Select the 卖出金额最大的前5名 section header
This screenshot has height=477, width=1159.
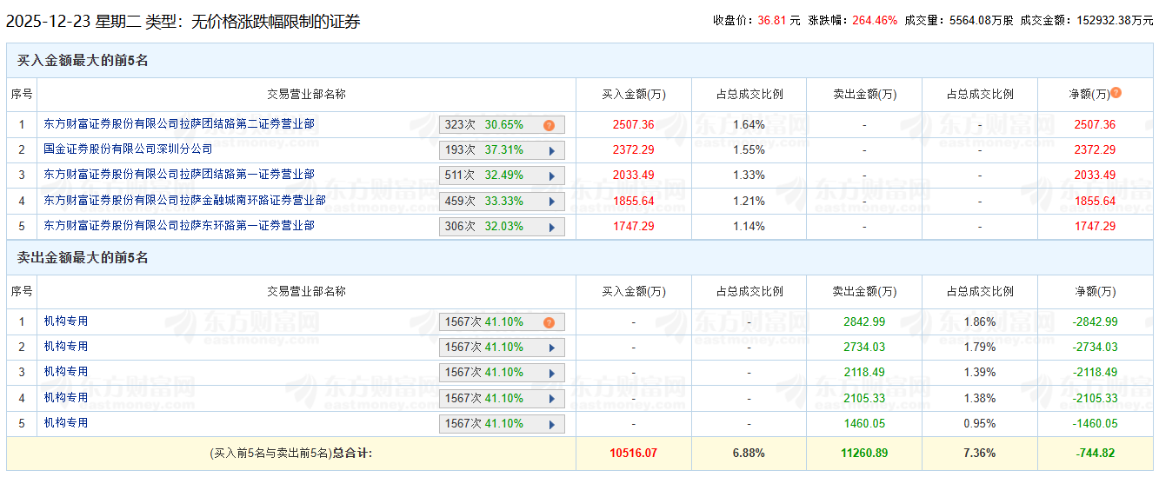pyautogui.click(x=83, y=258)
